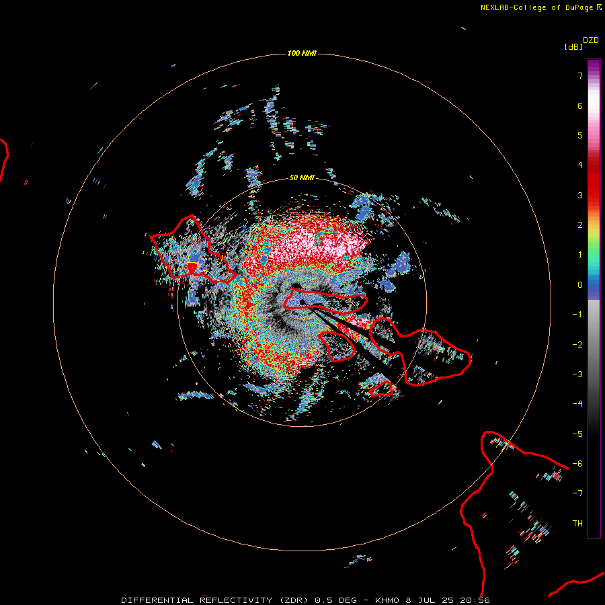This screenshot has height=605, width=605.
Task: Click the -4 value on the dB scale
Action: 577,404
